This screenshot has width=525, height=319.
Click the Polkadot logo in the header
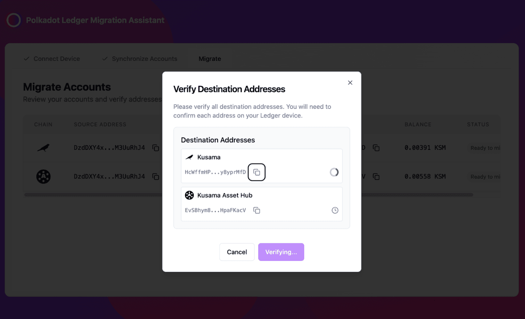click(14, 20)
